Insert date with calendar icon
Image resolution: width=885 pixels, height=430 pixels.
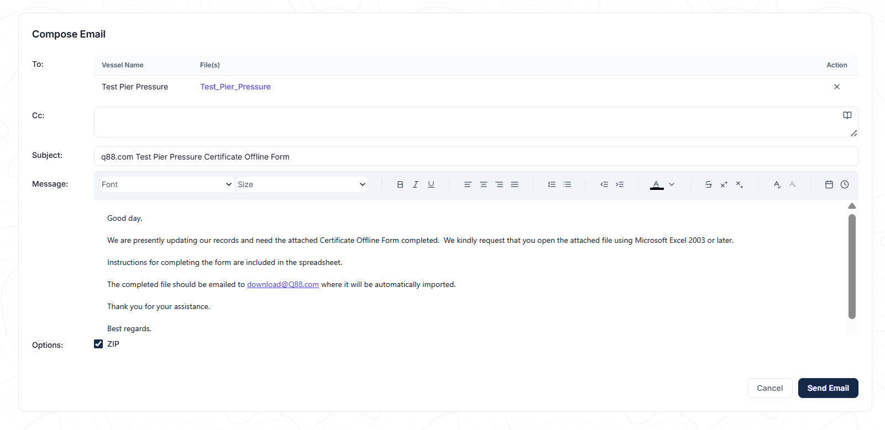(x=829, y=184)
